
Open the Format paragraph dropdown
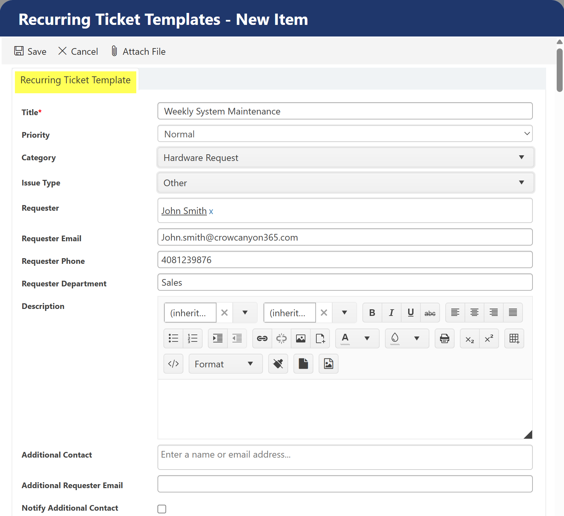[x=225, y=364]
